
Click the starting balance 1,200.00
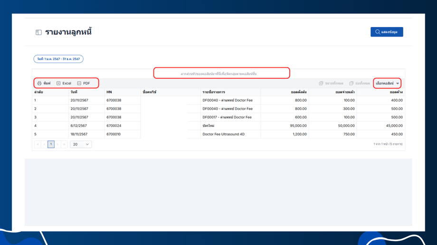285,134
